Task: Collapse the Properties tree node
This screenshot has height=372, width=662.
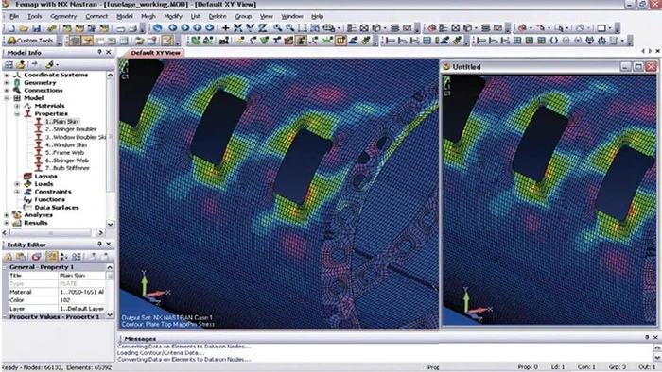Action: (17, 113)
